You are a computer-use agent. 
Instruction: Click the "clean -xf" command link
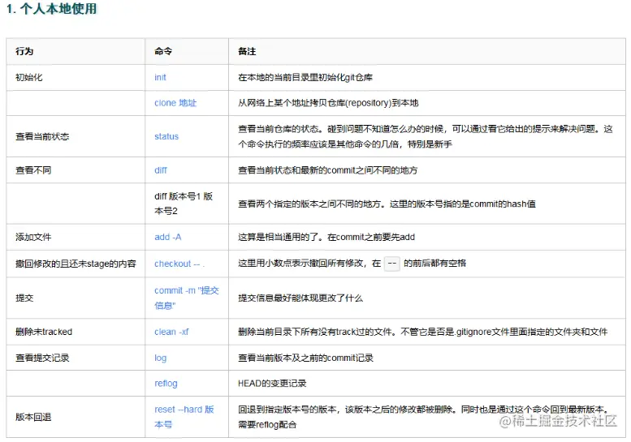(171, 332)
